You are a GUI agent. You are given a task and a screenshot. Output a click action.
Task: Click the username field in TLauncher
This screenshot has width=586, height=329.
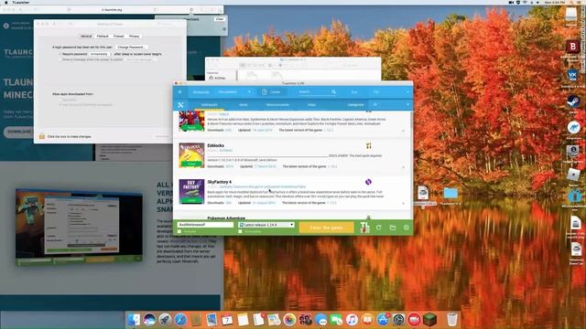pyautogui.click(x=205, y=225)
